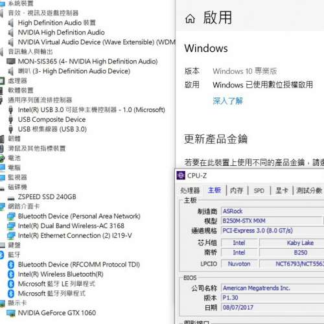Click the network icon of Bluetooth Device (Personal Area Network)

(x=11, y=216)
